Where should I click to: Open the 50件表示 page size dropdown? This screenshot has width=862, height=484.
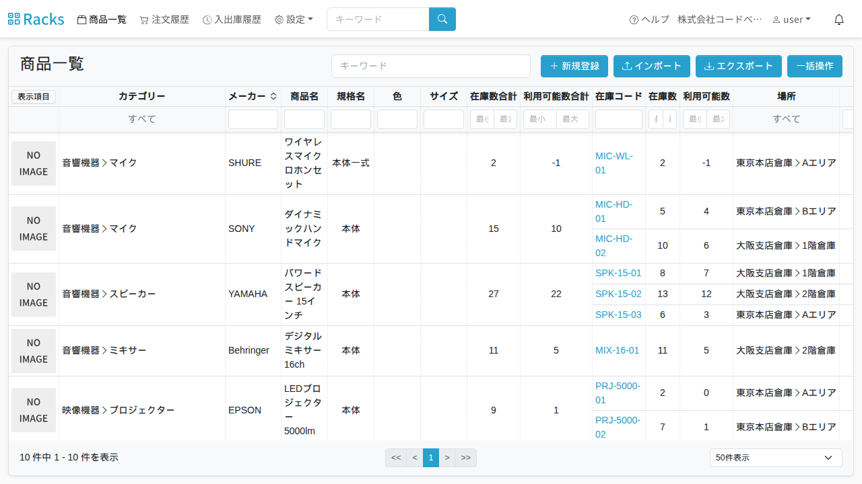(776, 458)
